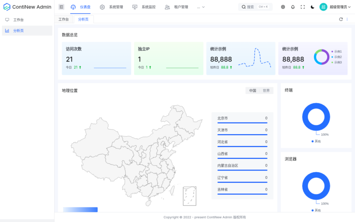
Task: Click the 访问次数 statistics card
Action: 96,58
